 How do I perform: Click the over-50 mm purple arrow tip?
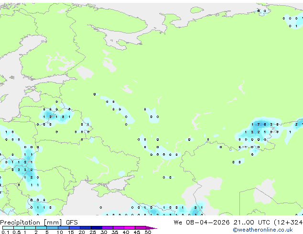pos(151,228)
